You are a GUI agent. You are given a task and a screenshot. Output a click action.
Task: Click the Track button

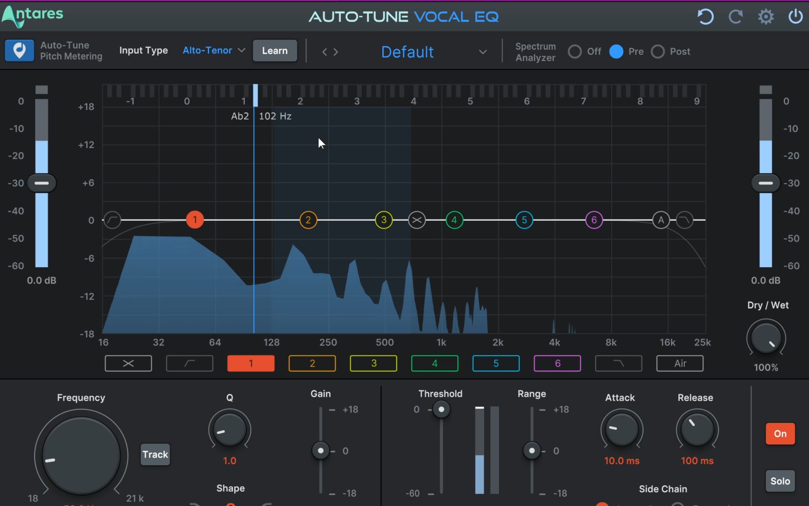(x=155, y=455)
